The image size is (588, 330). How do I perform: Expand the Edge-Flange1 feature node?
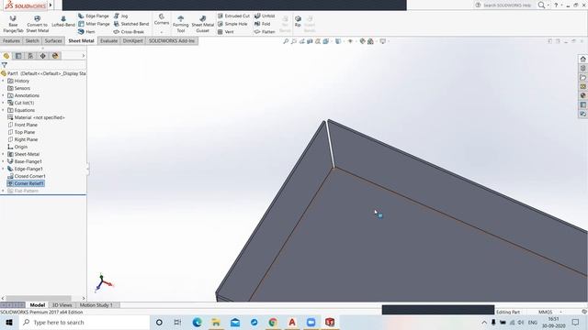click(x=3, y=169)
